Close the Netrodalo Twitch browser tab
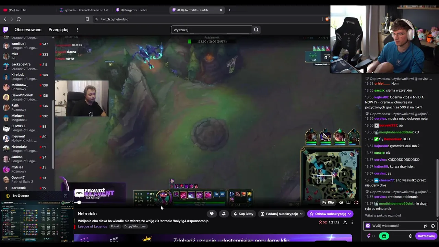This screenshot has width=439, height=247. point(221,10)
